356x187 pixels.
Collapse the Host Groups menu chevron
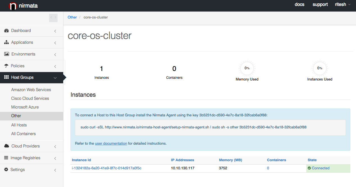click(x=55, y=78)
